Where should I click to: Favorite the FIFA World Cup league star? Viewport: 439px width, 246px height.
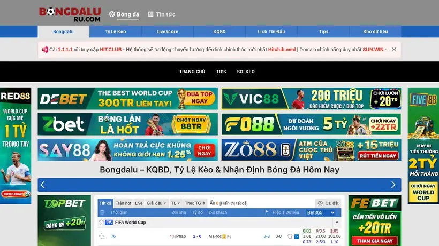point(101,223)
